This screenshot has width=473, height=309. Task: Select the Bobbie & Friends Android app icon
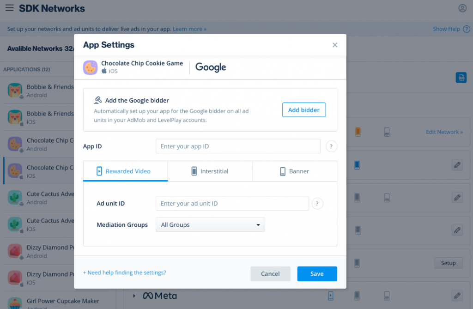(15, 91)
